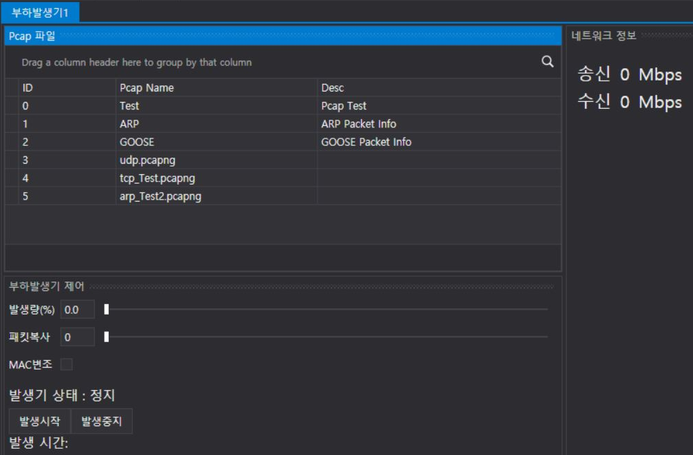Switch to the 부하발생기1 tab
The width and height of the screenshot is (693, 455).
coord(40,12)
